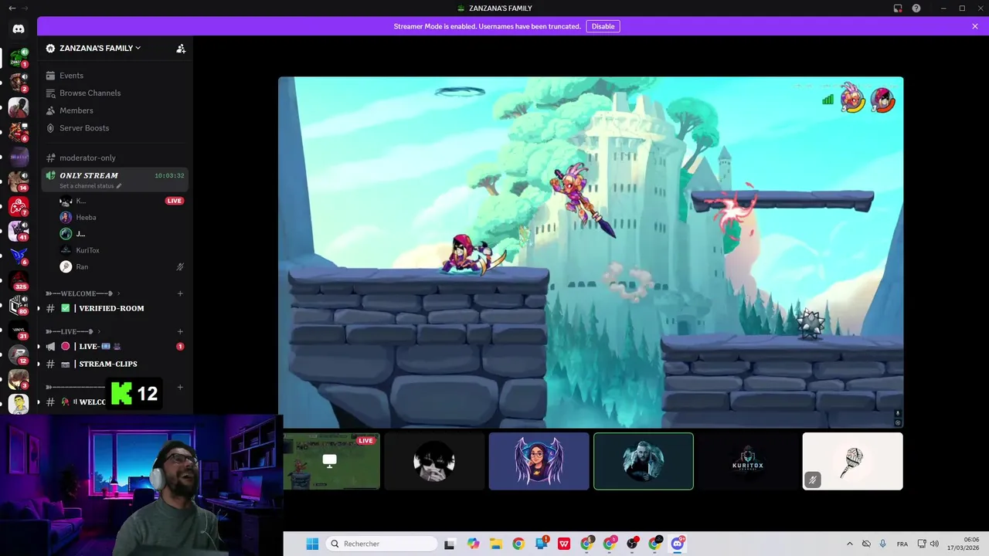Image resolution: width=989 pixels, height=556 pixels.
Task: Open the LIVE announcement channel
Action: [x=114, y=346]
